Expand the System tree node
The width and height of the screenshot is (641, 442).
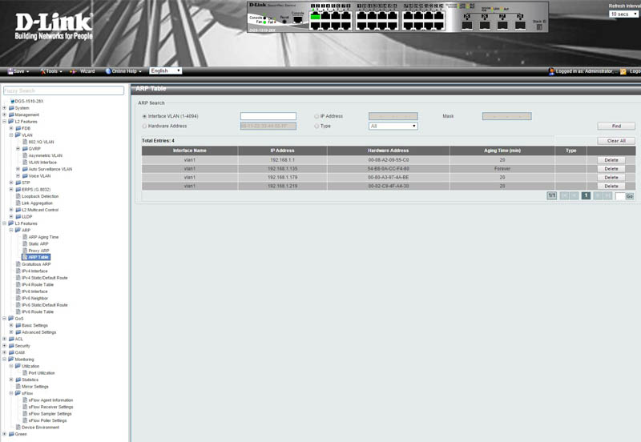click(5, 108)
